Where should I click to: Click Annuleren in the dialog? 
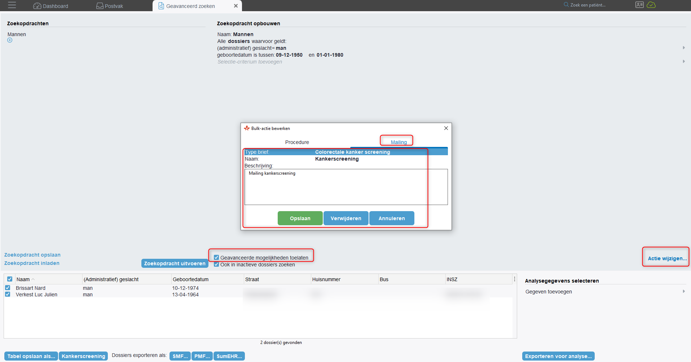pos(392,218)
